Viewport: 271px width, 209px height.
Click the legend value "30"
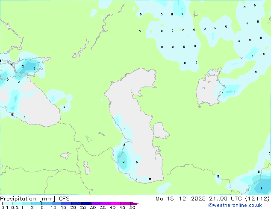(93, 207)
